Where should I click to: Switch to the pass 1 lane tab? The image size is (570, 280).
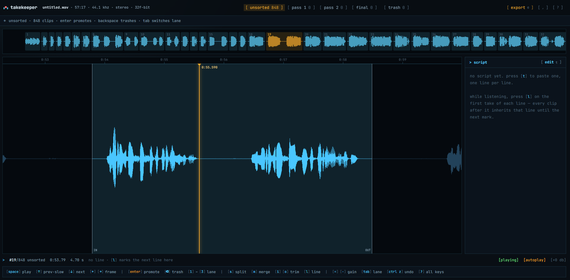301,7
